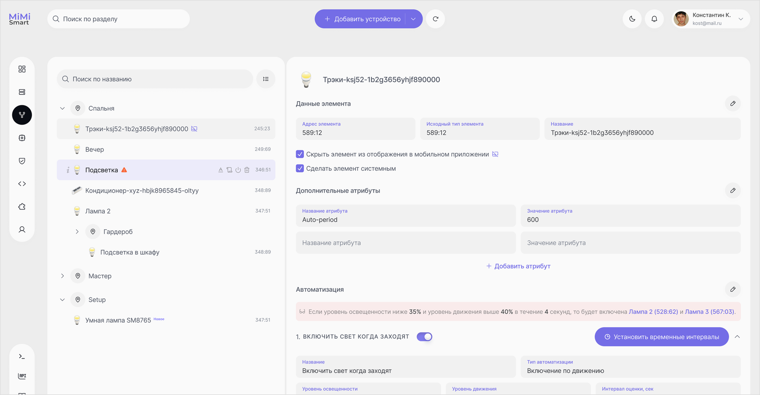Select the active branch-tree sidebar icon
The width and height of the screenshot is (760, 395).
click(22, 115)
